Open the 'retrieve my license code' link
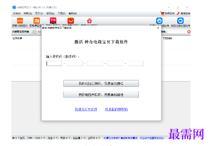 pos(116,109)
